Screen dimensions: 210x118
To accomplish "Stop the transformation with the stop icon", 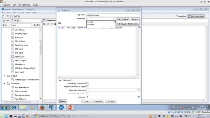I will (x=52, y=24).
